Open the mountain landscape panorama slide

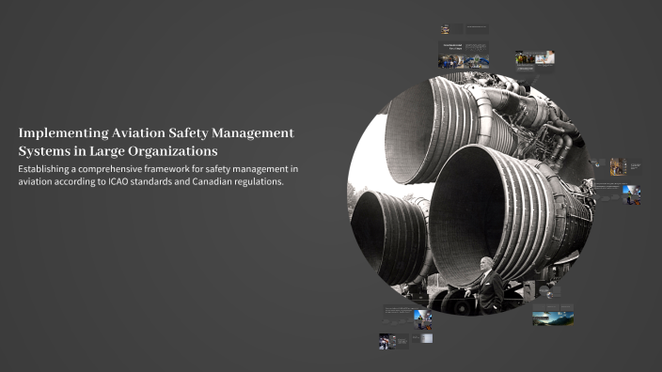(x=553, y=315)
